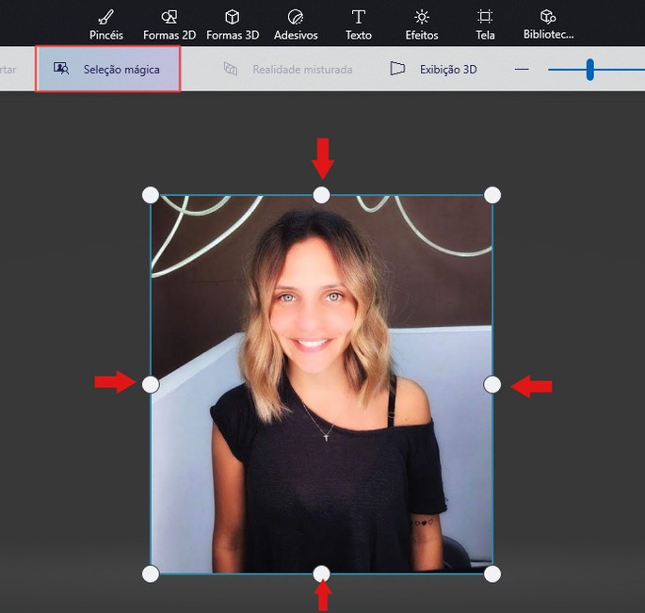Screen dimensions: 645x613
Task: Open the Efeitos panel
Action: [421, 24]
